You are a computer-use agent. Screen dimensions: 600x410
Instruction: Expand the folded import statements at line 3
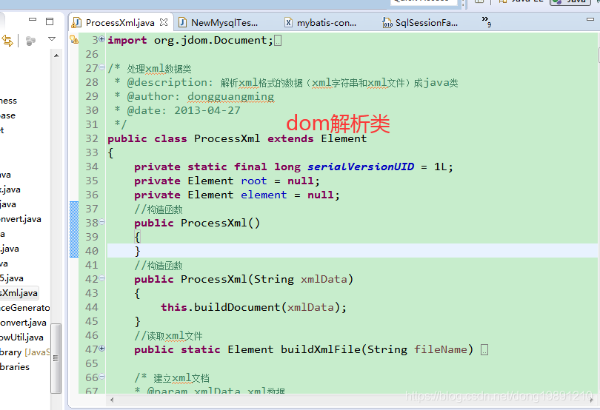(101, 38)
